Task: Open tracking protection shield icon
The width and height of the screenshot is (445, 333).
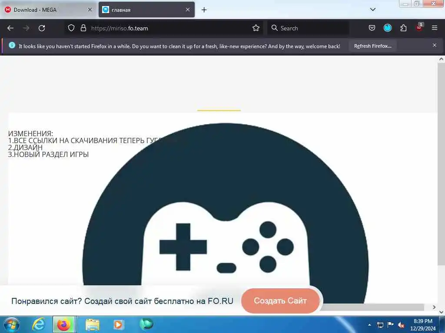Action: pyautogui.click(x=71, y=28)
